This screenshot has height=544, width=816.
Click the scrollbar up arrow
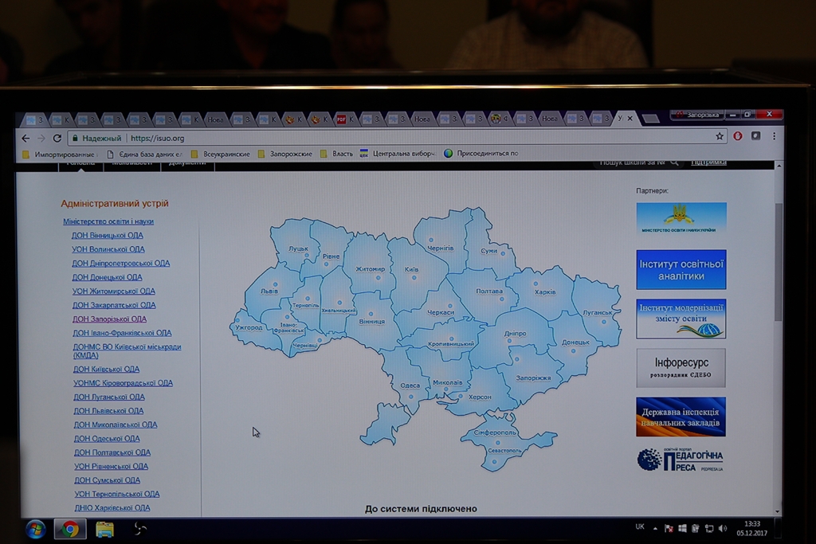(x=779, y=166)
